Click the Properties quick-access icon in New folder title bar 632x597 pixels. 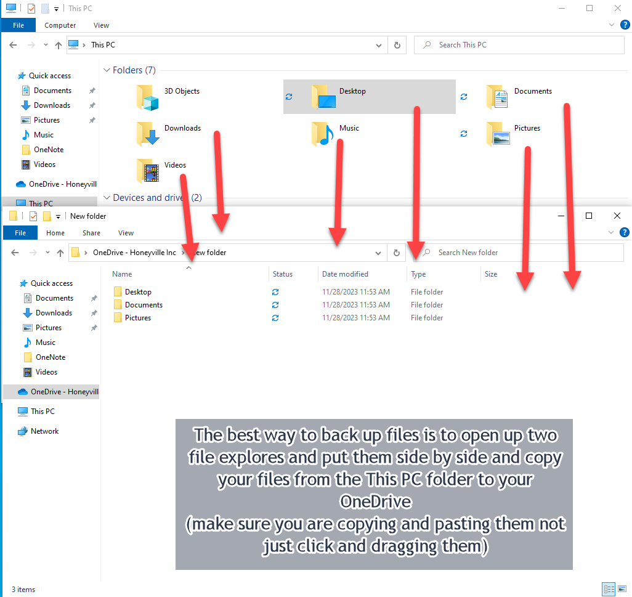click(33, 216)
